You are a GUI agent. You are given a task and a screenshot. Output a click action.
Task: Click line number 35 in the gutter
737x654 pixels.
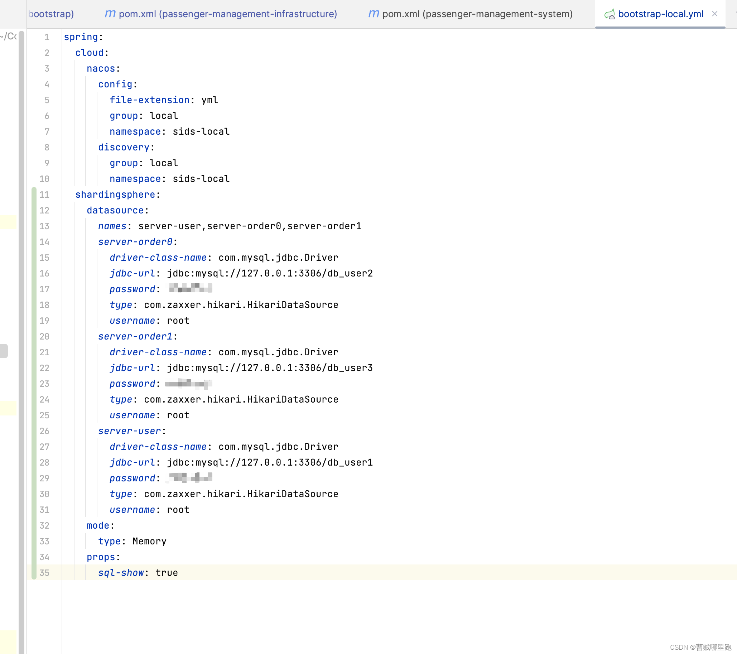45,573
